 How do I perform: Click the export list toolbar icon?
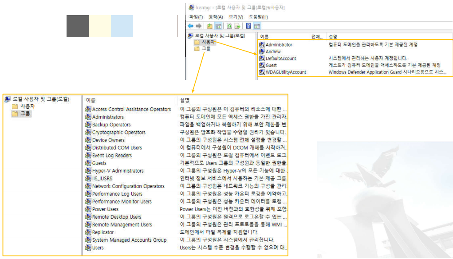[x=237, y=26]
